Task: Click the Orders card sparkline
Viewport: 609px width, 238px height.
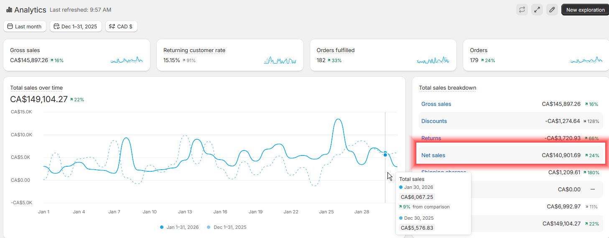Action: [x=586, y=60]
